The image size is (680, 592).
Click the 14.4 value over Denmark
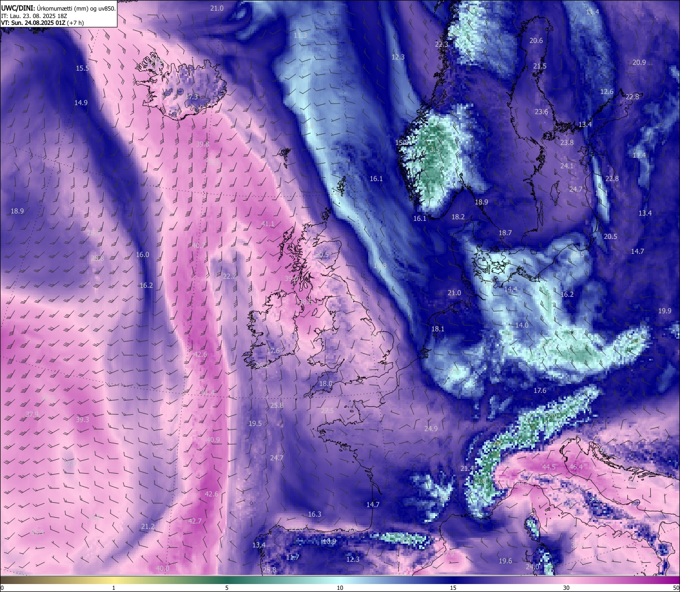click(x=511, y=289)
